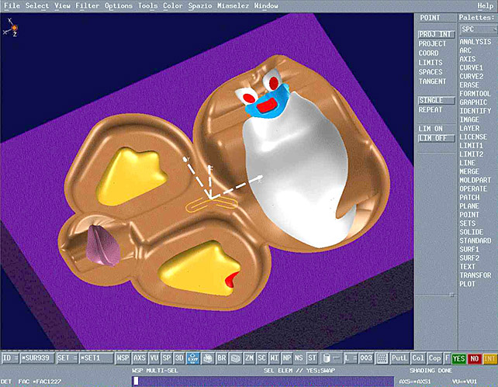Enable REPEAT mode

pos(431,110)
